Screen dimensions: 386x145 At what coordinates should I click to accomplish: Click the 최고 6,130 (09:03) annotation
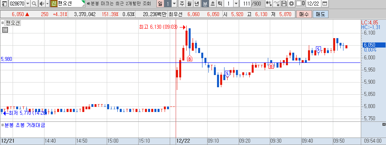point(158,27)
